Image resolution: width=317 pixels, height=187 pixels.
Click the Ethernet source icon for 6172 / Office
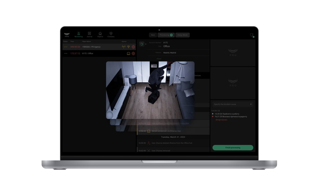coord(128,54)
